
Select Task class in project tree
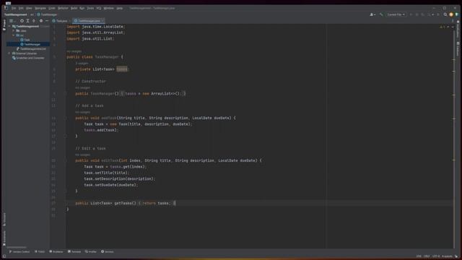pos(25,40)
